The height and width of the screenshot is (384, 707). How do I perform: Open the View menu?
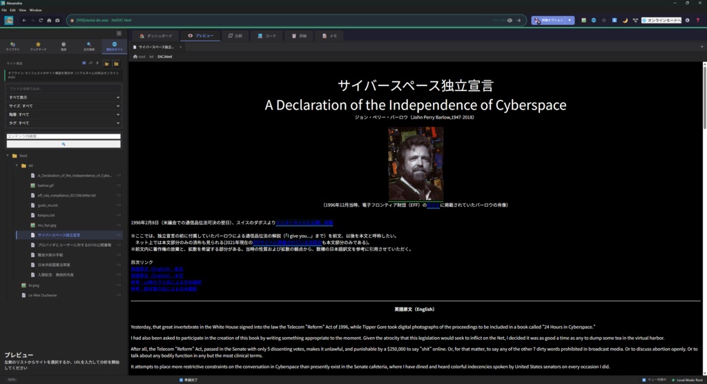pos(22,10)
